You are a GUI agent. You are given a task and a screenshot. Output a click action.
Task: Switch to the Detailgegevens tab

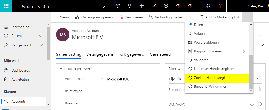tap(100, 54)
